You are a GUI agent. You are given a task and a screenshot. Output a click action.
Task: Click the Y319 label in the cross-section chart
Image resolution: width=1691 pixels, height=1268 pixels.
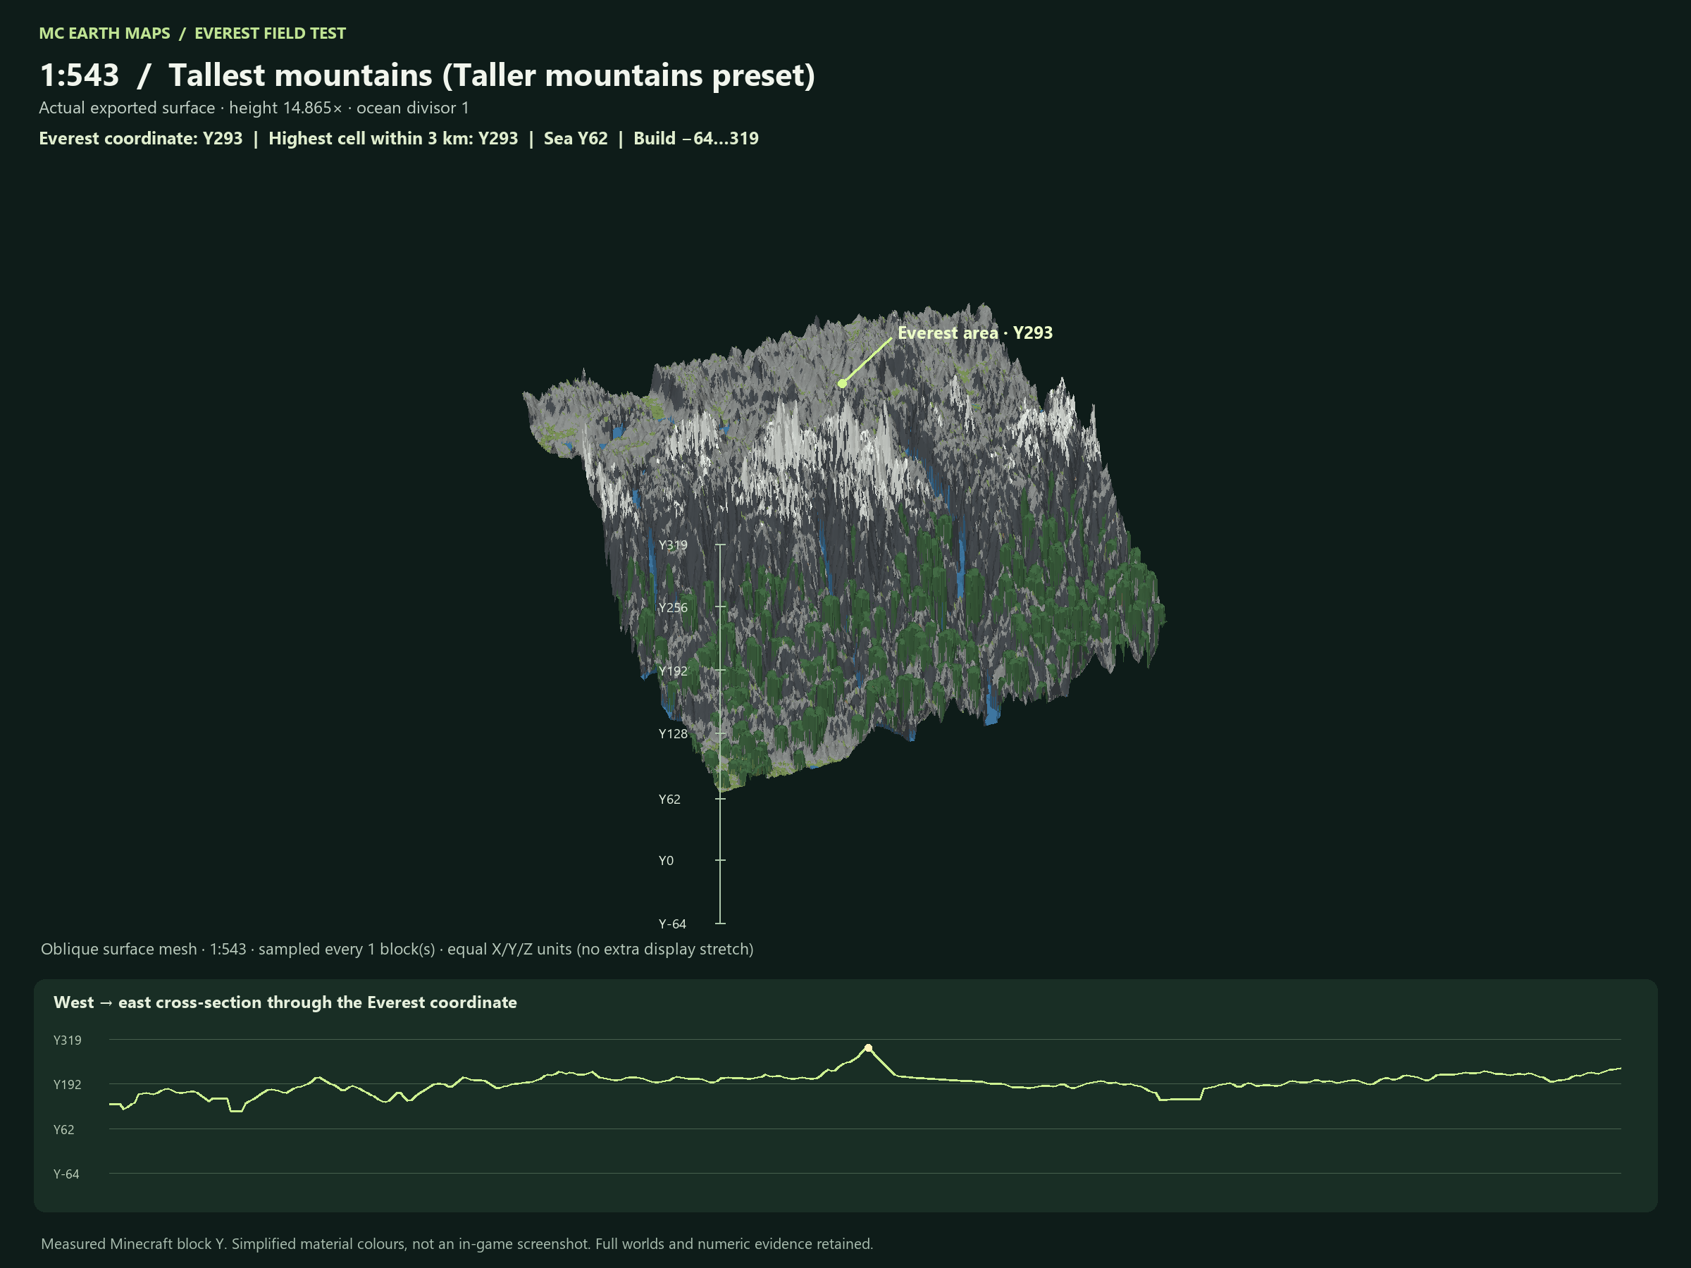[67, 1040]
